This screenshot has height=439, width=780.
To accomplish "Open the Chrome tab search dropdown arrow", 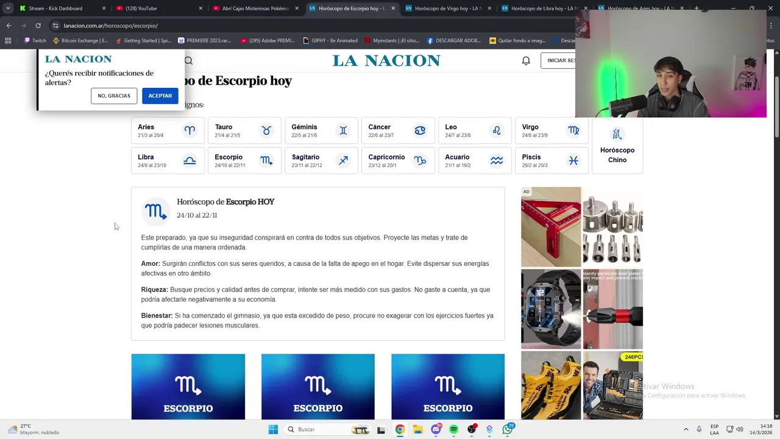I will (8, 9).
